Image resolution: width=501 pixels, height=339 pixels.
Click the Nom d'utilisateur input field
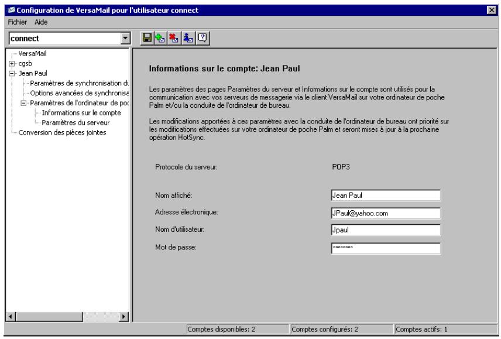click(x=386, y=230)
